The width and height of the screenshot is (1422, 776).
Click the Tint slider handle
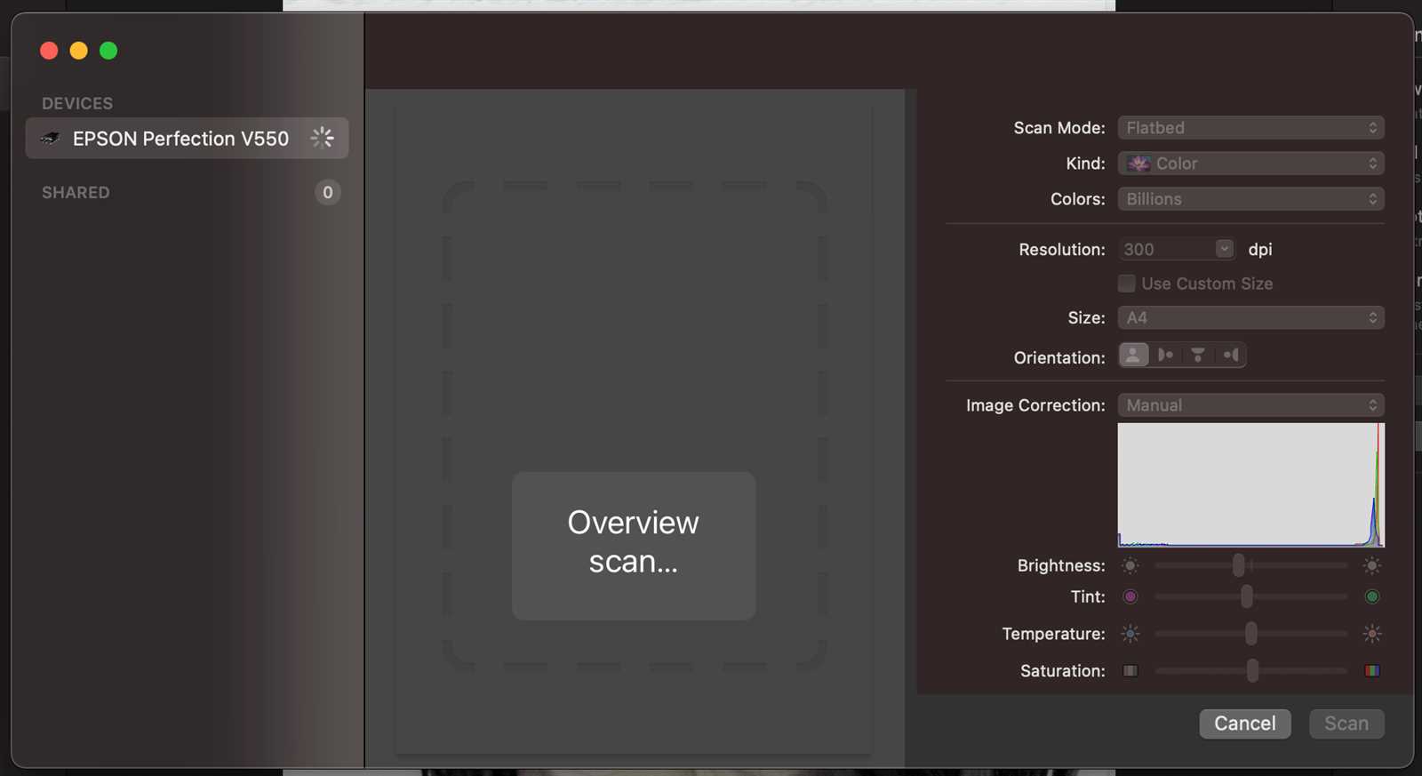(x=1247, y=596)
